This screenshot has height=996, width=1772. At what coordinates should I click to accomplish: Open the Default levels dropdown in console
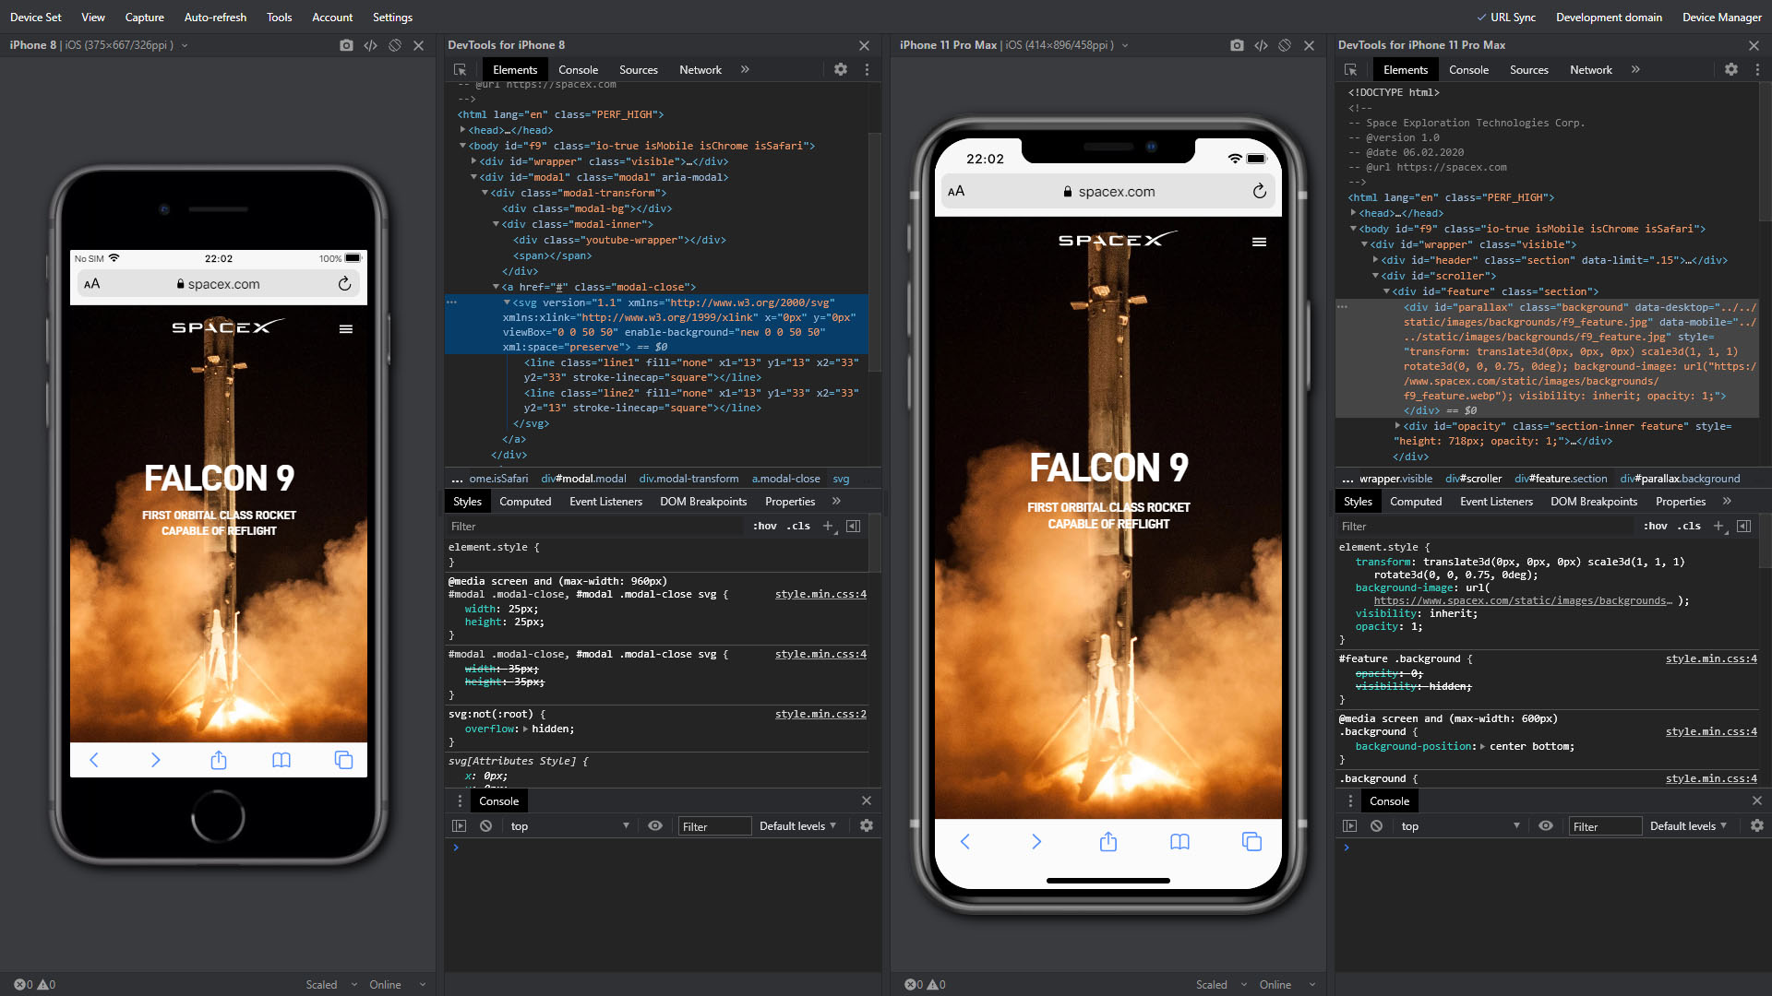(x=796, y=825)
